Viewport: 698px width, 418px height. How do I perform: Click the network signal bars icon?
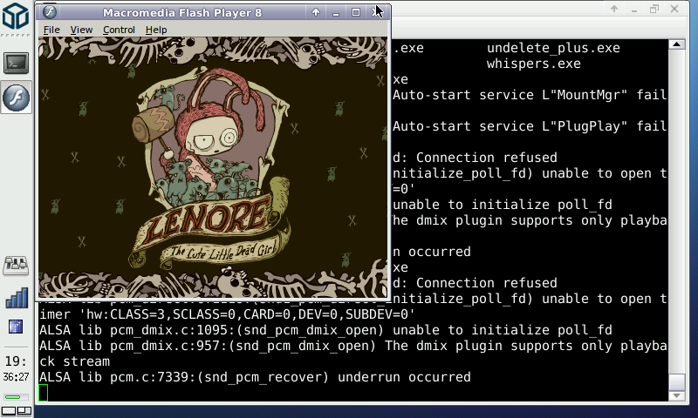point(17,297)
